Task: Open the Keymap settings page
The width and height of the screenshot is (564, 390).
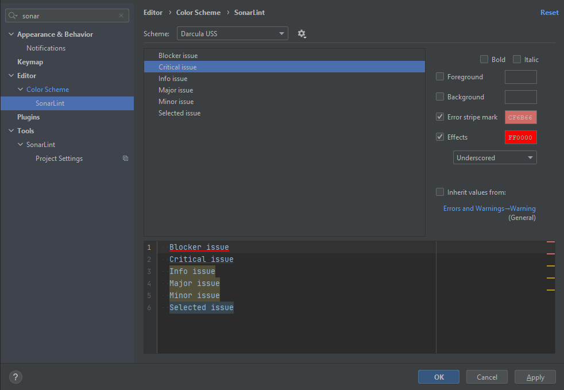Action: [30, 62]
